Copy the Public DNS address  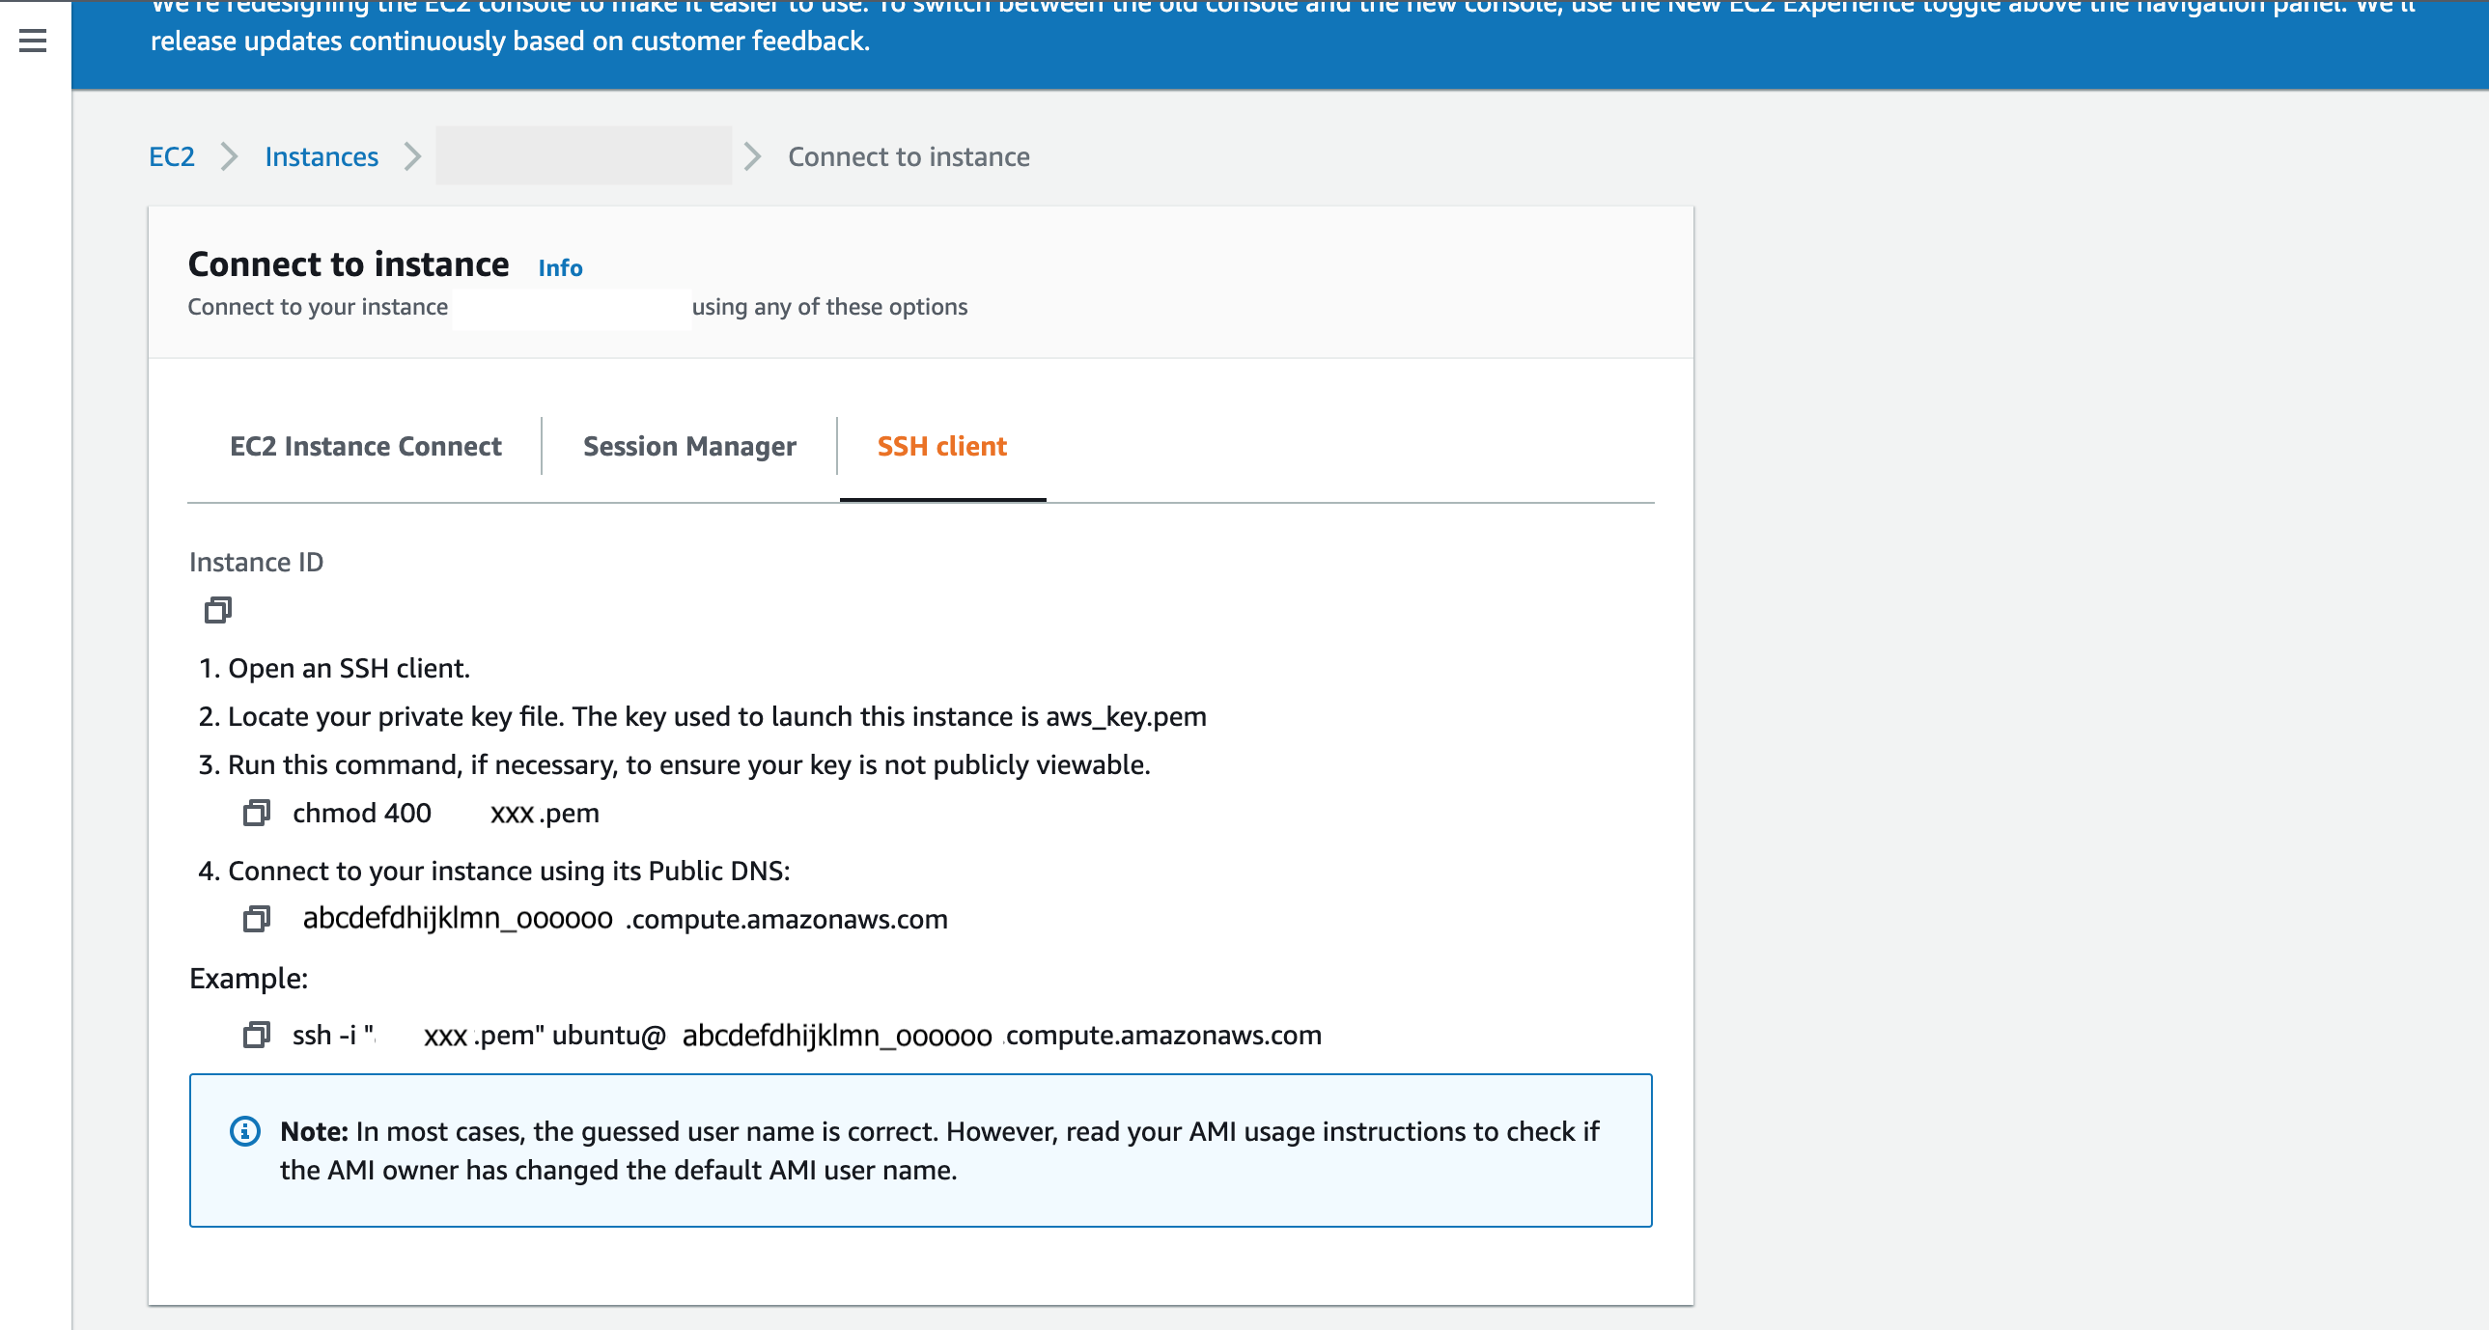pos(256,919)
